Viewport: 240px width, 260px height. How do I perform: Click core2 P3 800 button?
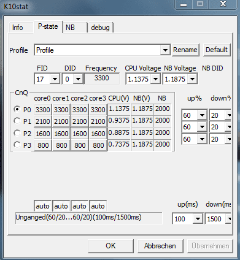(x=80, y=145)
